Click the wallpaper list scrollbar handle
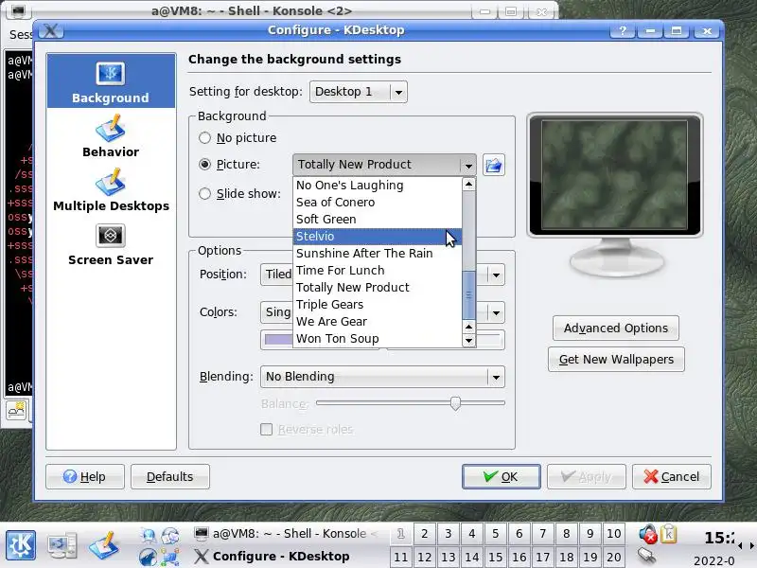 click(468, 294)
